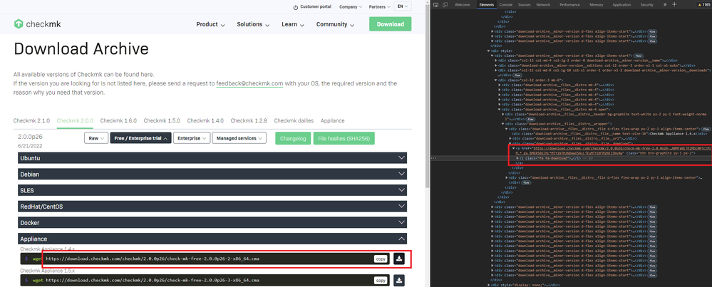Open the Appliance version tab
Viewport: 712px width, 287px height.
332,120
